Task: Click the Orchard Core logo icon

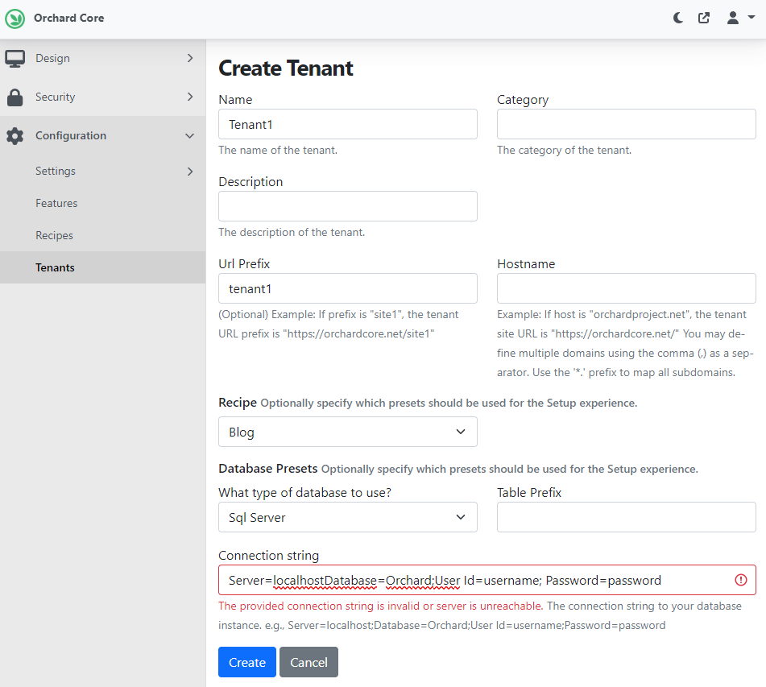Action: (x=15, y=19)
